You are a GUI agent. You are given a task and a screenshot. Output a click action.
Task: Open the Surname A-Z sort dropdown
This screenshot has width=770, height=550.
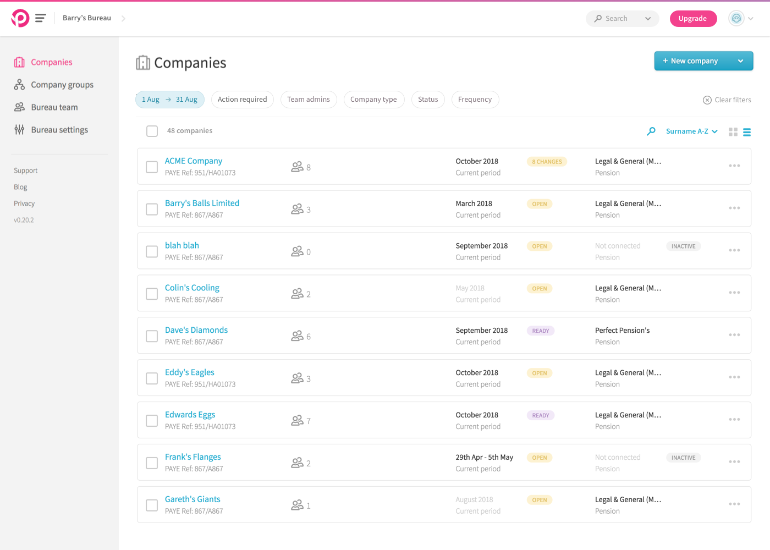[x=691, y=131]
